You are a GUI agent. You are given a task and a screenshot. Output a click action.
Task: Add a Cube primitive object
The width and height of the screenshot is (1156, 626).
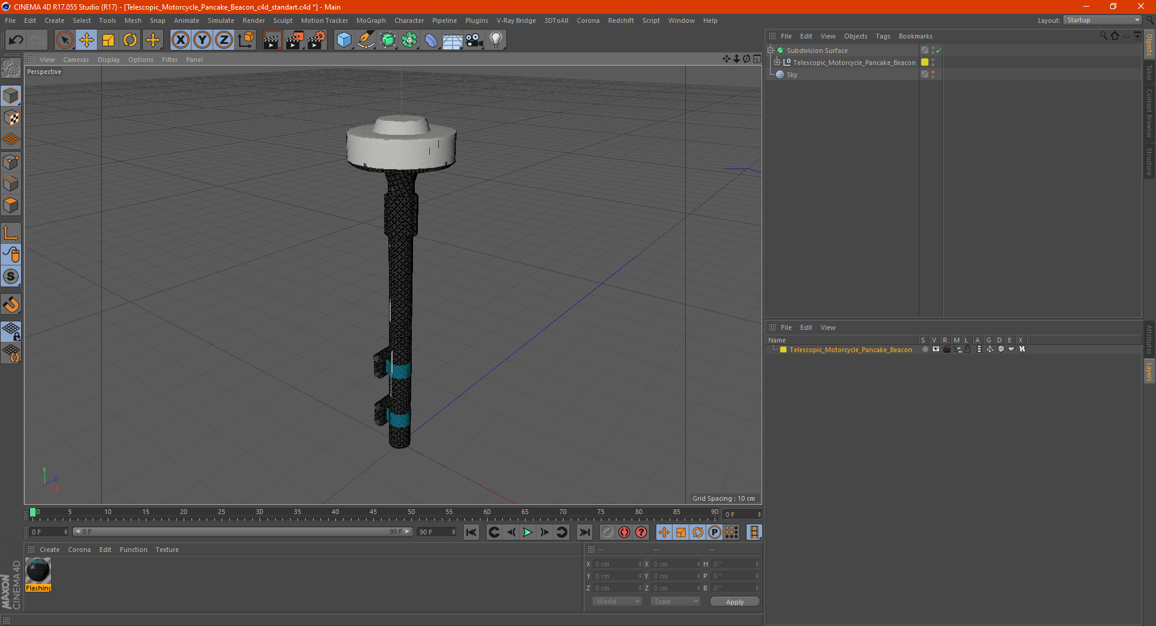point(344,40)
